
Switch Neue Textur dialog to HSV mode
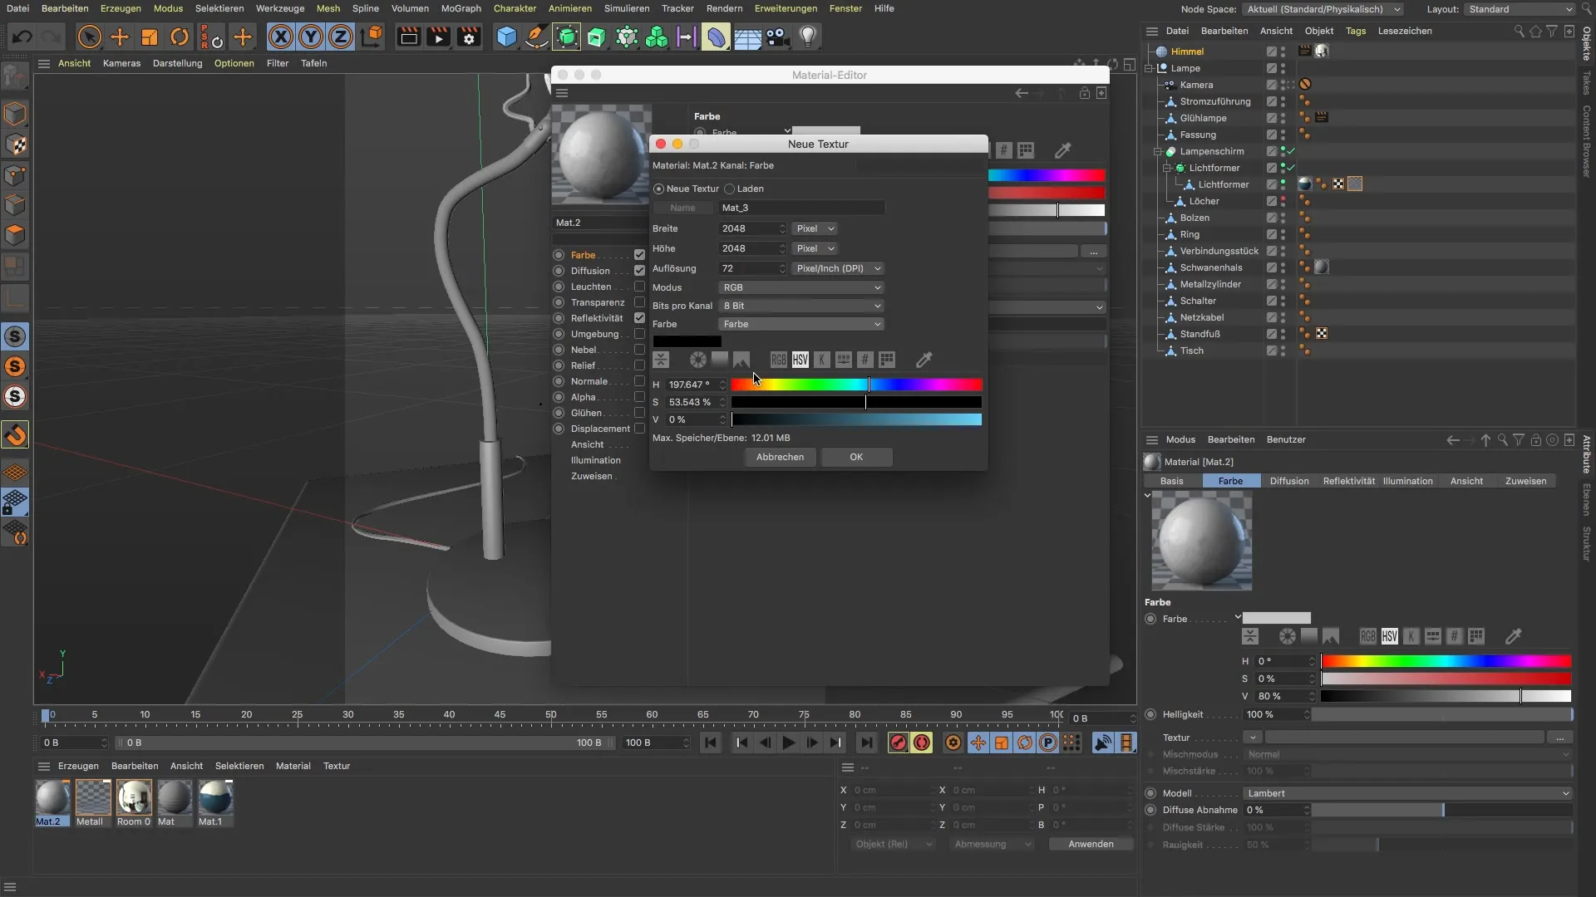point(800,360)
